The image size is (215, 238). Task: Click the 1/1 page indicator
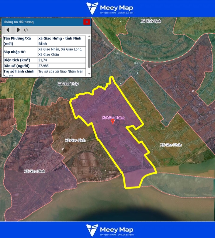(x=26, y=30)
